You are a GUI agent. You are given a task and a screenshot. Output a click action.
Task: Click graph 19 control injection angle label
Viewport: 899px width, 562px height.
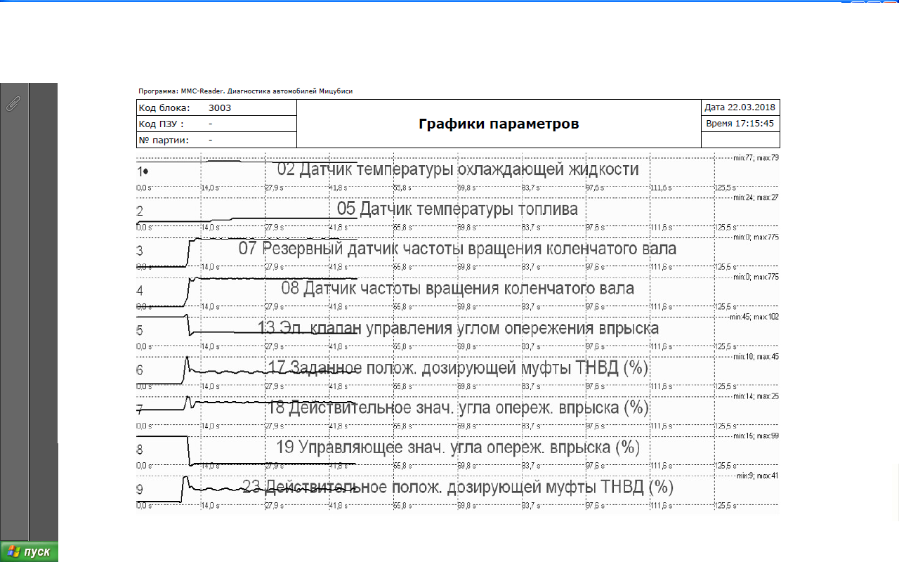458,447
